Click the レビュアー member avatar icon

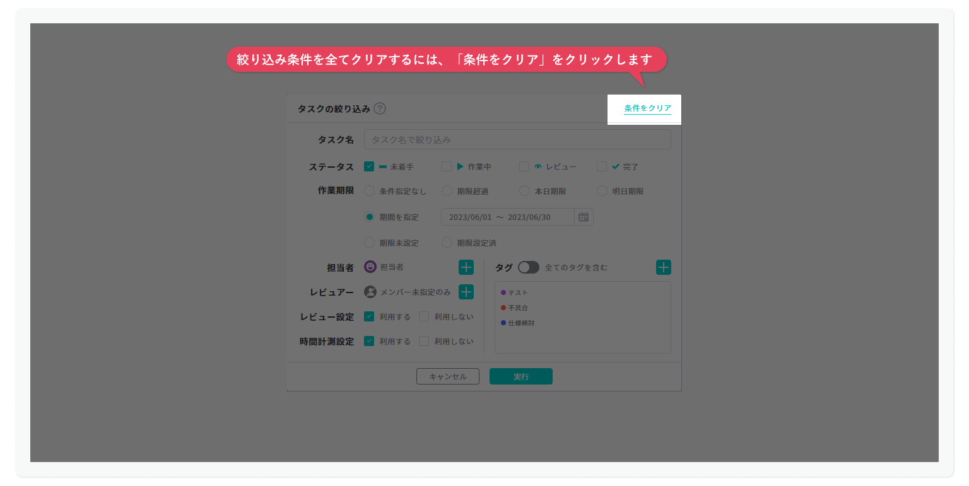click(x=370, y=292)
